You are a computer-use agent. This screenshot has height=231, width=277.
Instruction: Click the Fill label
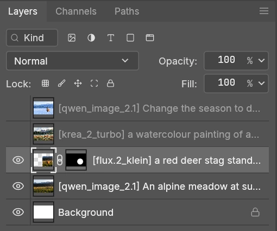tap(189, 84)
